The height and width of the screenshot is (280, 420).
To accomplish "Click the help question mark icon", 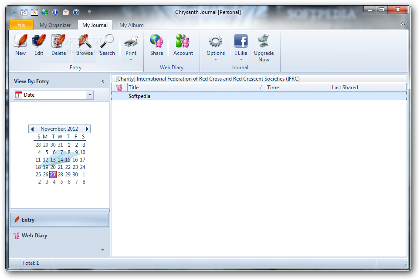I will pyautogui.click(x=76, y=12).
